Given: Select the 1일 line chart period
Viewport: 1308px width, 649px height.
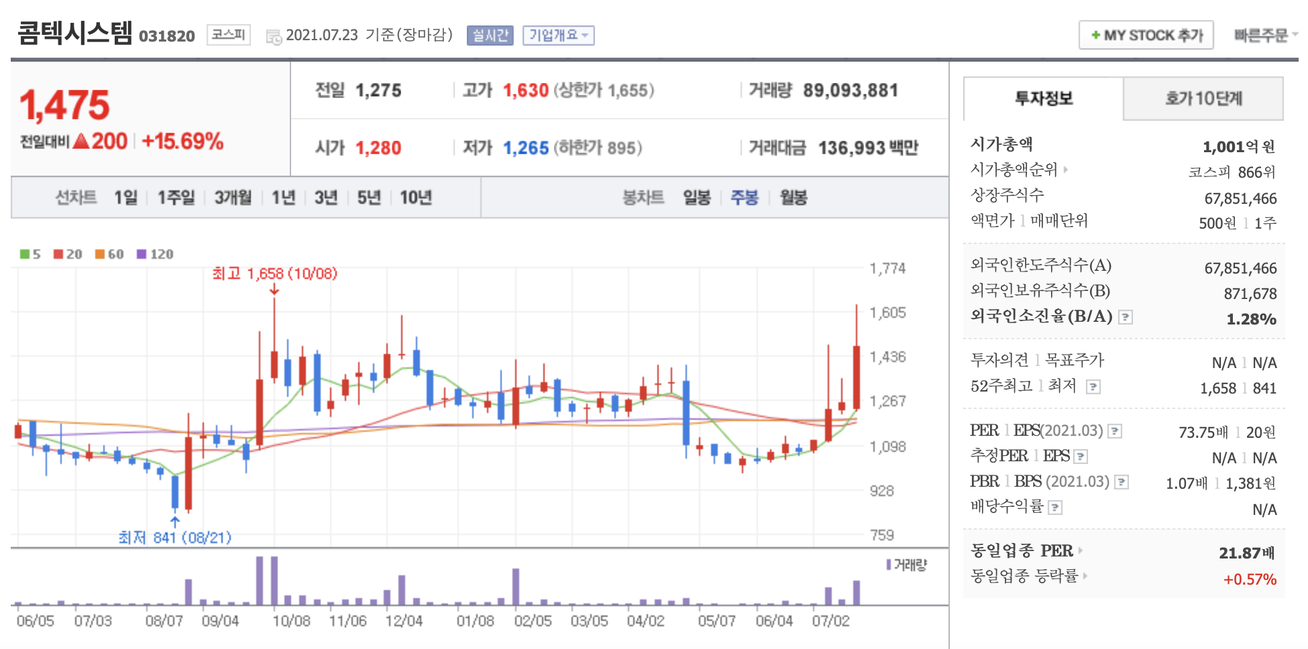Looking at the screenshot, I should pos(125,197).
